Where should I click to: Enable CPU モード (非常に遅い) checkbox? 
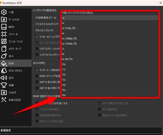pos(37,121)
